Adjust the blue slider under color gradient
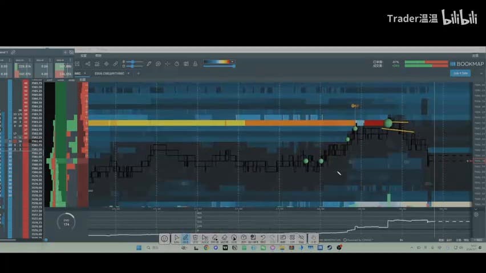 pyautogui.click(x=219, y=66)
